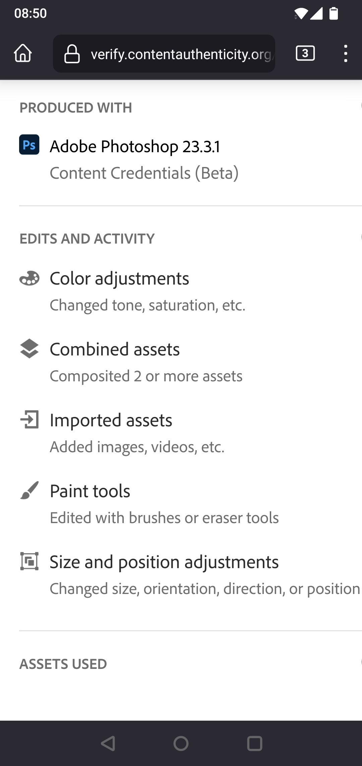Tap the verify.contentauthenticity.org URL field
362x766 pixels.
pos(181,54)
